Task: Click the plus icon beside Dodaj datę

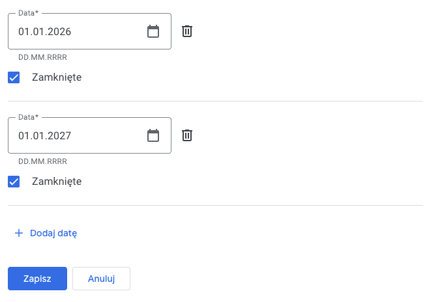Action: tap(19, 233)
